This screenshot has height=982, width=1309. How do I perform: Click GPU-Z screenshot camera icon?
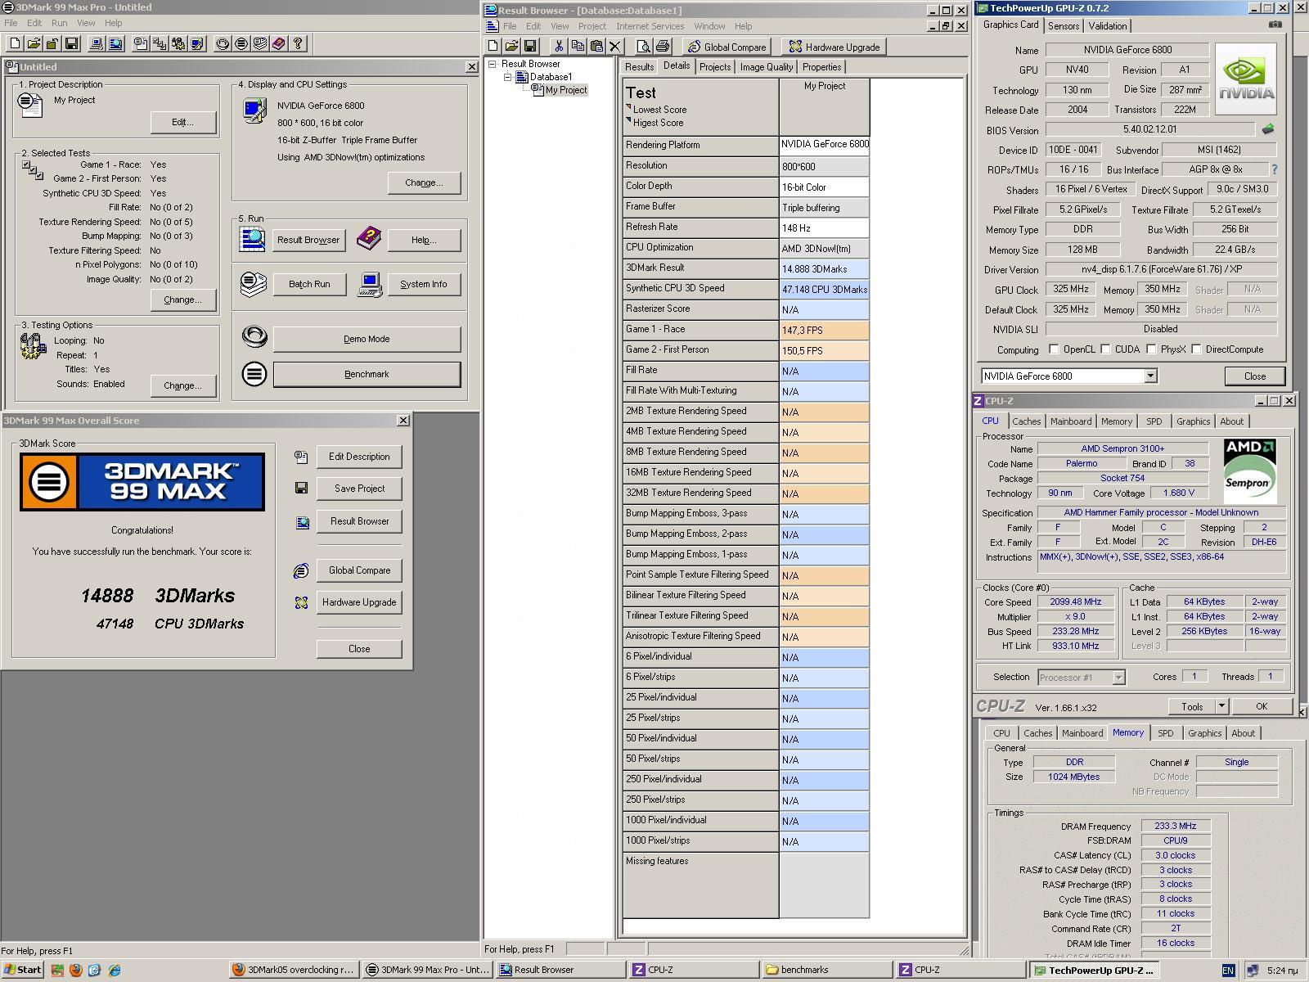tap(1275, 25)
